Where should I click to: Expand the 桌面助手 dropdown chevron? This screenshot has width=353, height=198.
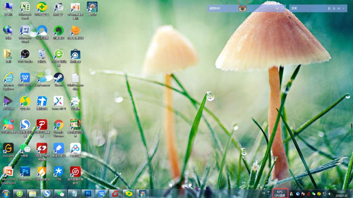coord(282,9)
